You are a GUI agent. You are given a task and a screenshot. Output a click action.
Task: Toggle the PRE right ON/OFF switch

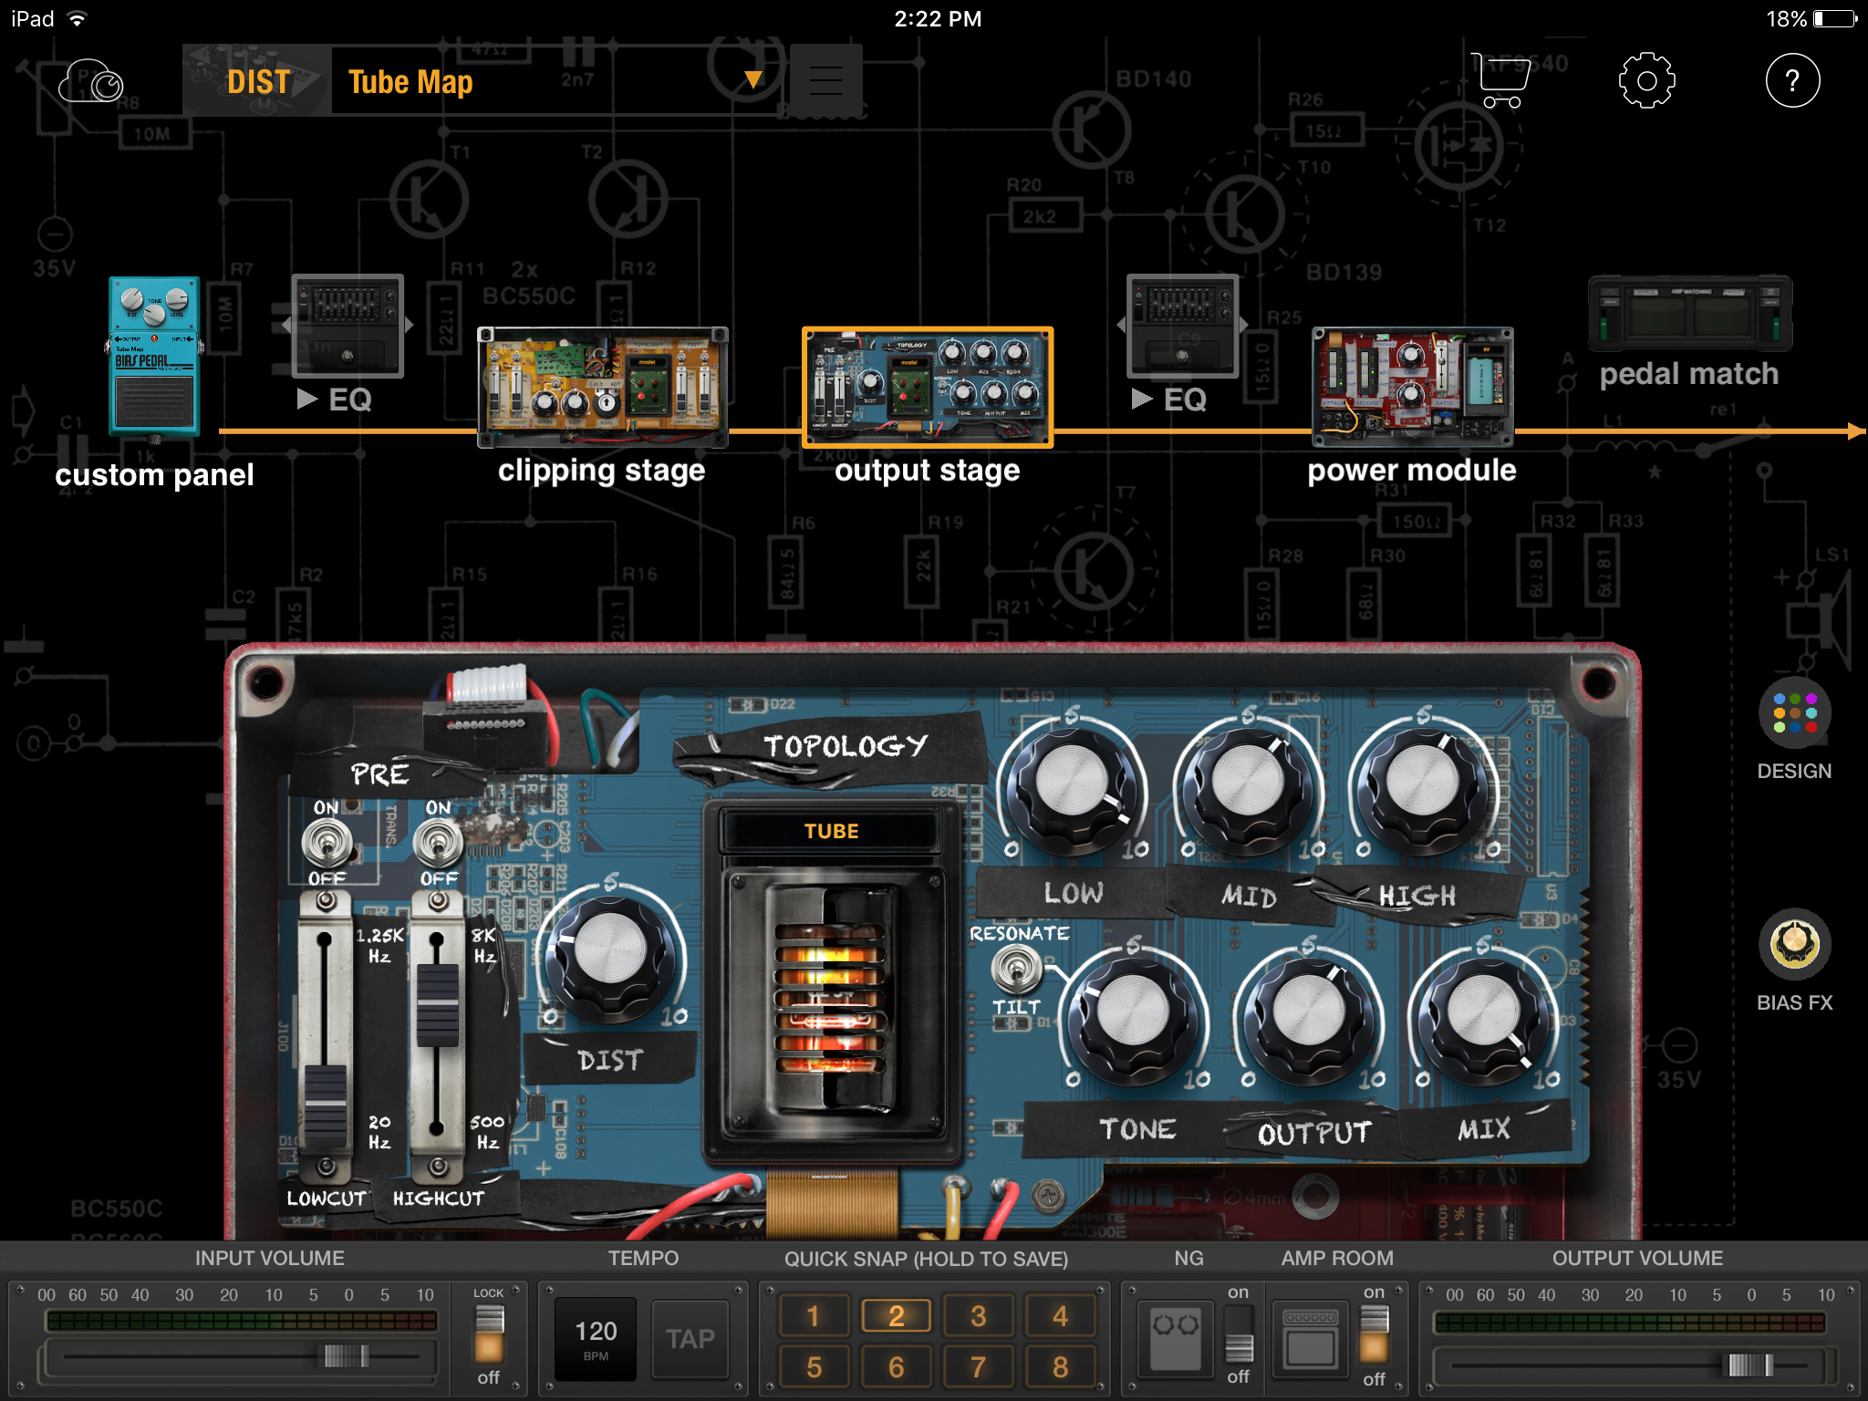tap(439, 843)
